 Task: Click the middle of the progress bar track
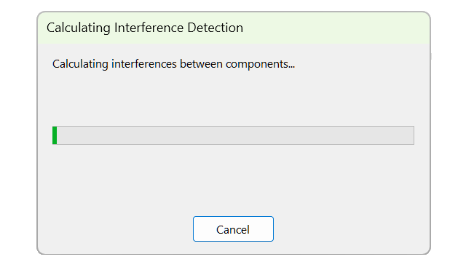coord(233,135)
